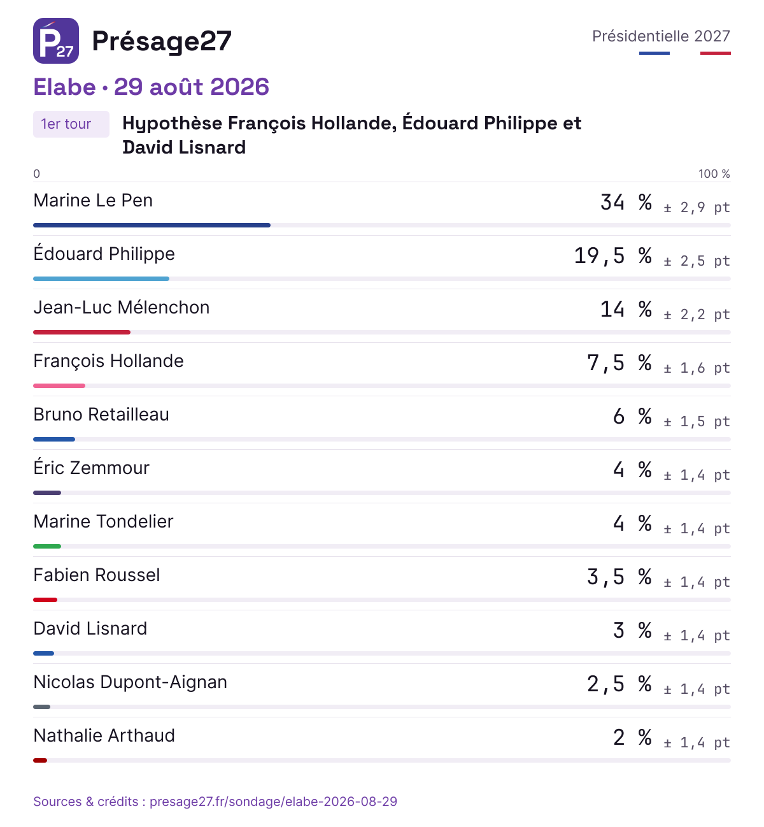Click Marine Le Pen's dark blue bar
The image size is (764, 827).
point(152,225)
